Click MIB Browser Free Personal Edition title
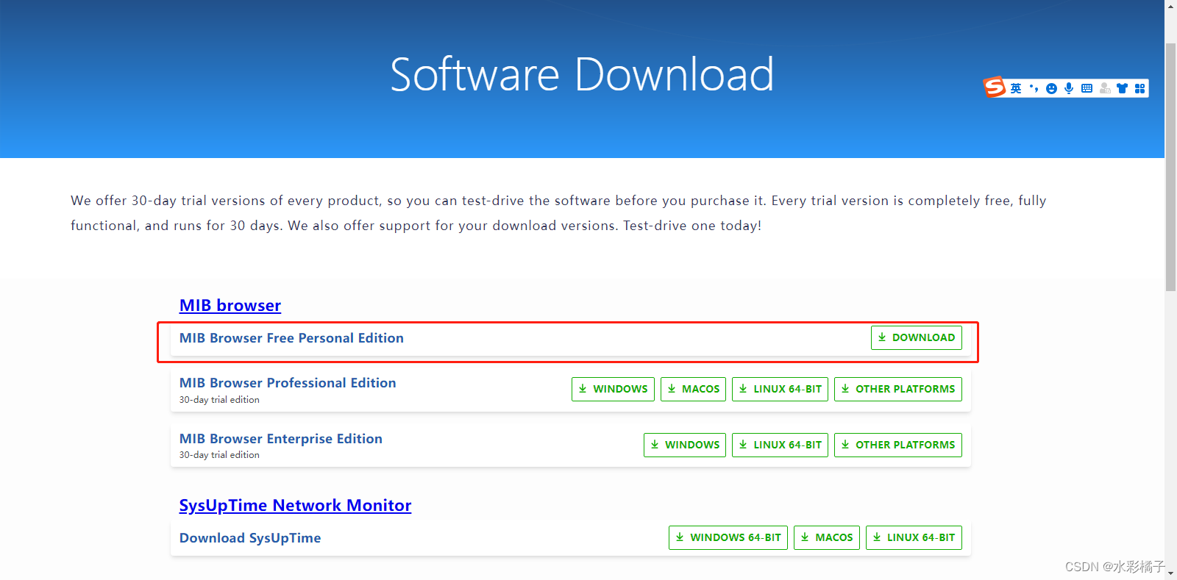The height and width of the screenshot is (580, 1177). [x=291, y=338]
